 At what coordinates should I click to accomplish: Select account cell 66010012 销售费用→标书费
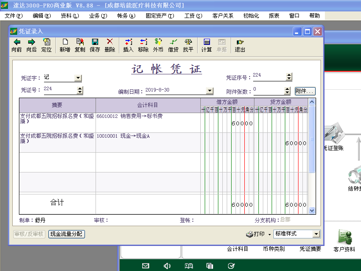pyautogui.click(x=148, y=122)
